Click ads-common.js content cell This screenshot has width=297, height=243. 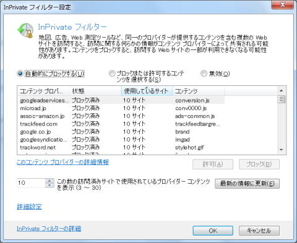[195, 116]
